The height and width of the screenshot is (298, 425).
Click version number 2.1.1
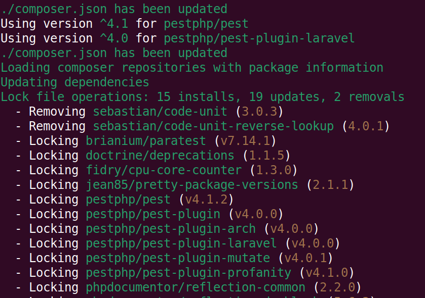click(330, 185)
